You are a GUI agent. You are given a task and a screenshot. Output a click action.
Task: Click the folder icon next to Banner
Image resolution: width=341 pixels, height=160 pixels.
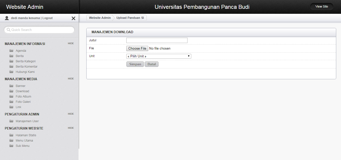coord(11,86)
